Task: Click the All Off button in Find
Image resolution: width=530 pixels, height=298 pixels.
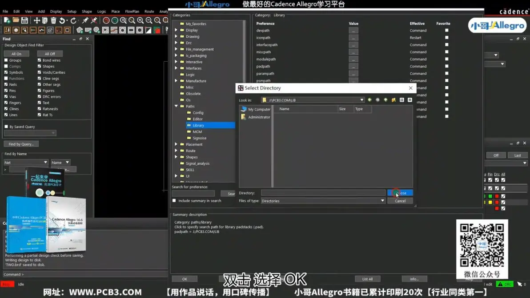Action: pos(50,54)
